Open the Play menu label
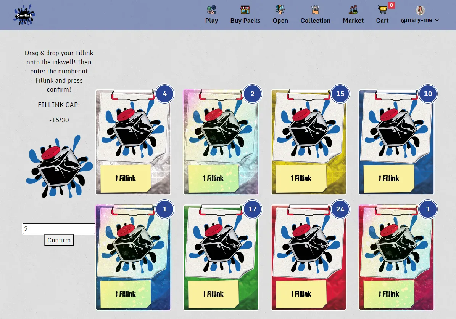This screenshot has width=456, height=319. click(211, 21)
